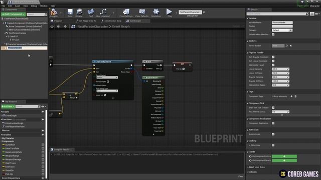Click the Simulation toolbar icon
Image resolution: width=321 pixels, height=180 pixels.
[156, 12]
